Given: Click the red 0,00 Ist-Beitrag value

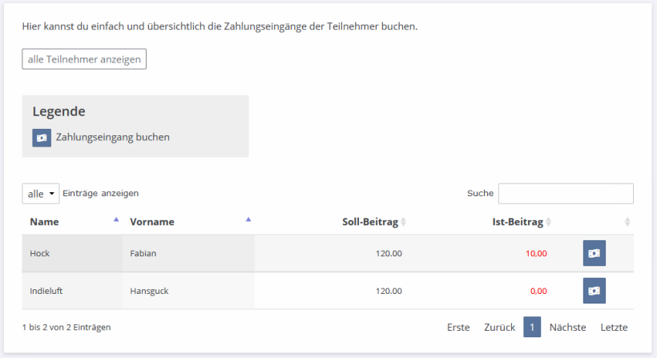Looking at the screenshot, I should tap(538, 291).
